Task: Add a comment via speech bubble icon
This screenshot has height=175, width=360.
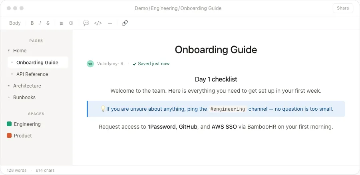Action: (x=86, y=23)
